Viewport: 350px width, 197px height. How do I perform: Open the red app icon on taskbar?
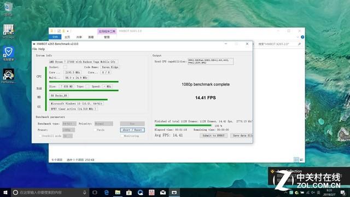[x=151, y=192]
